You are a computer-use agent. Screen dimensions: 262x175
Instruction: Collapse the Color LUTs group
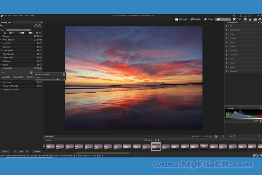(x=1, y=68)
